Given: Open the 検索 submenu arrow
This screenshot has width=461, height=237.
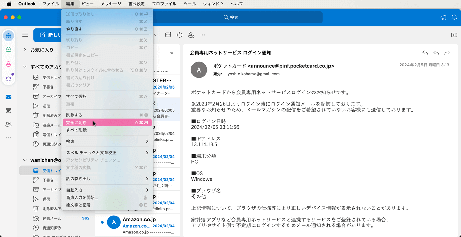Looking at the screenshot, I should tap(147, 141).
